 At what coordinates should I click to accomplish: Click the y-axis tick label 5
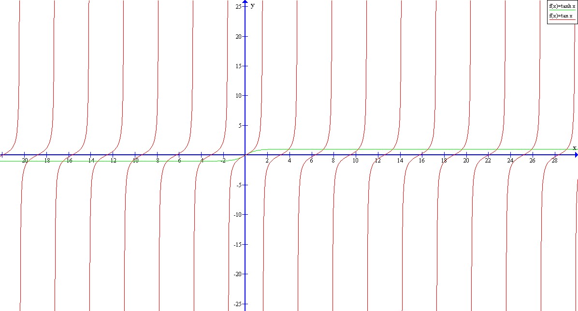(x=240, y=125)
